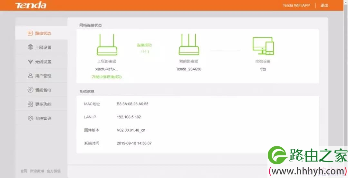
Task: Click the 路由状态 waveform icon in the sidebar
Action: pos(30,33)
